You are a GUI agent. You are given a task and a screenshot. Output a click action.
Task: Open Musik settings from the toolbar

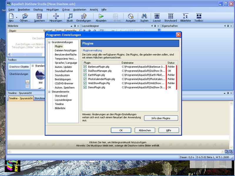(x=70, y=16)
